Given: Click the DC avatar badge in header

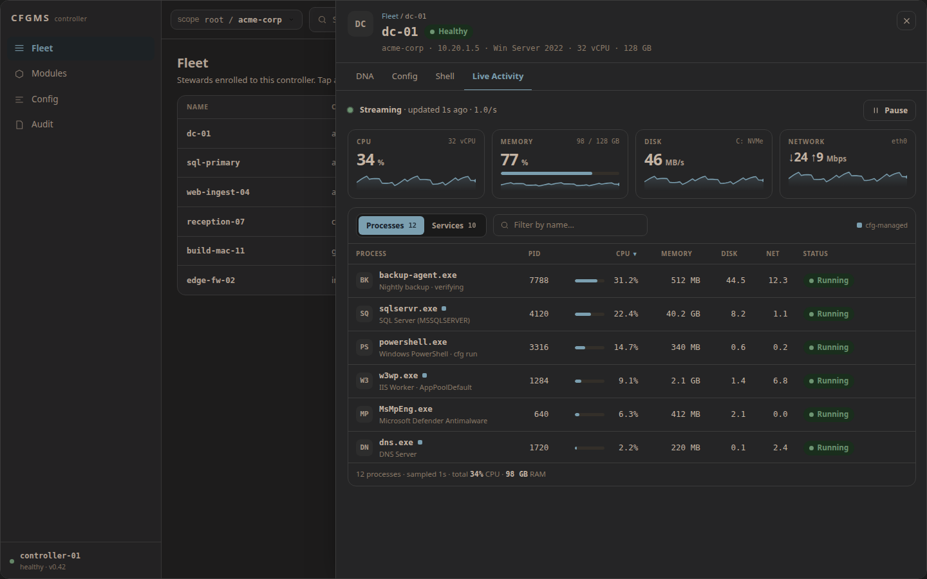Looking at the screenshot, I should click(360, 24).
